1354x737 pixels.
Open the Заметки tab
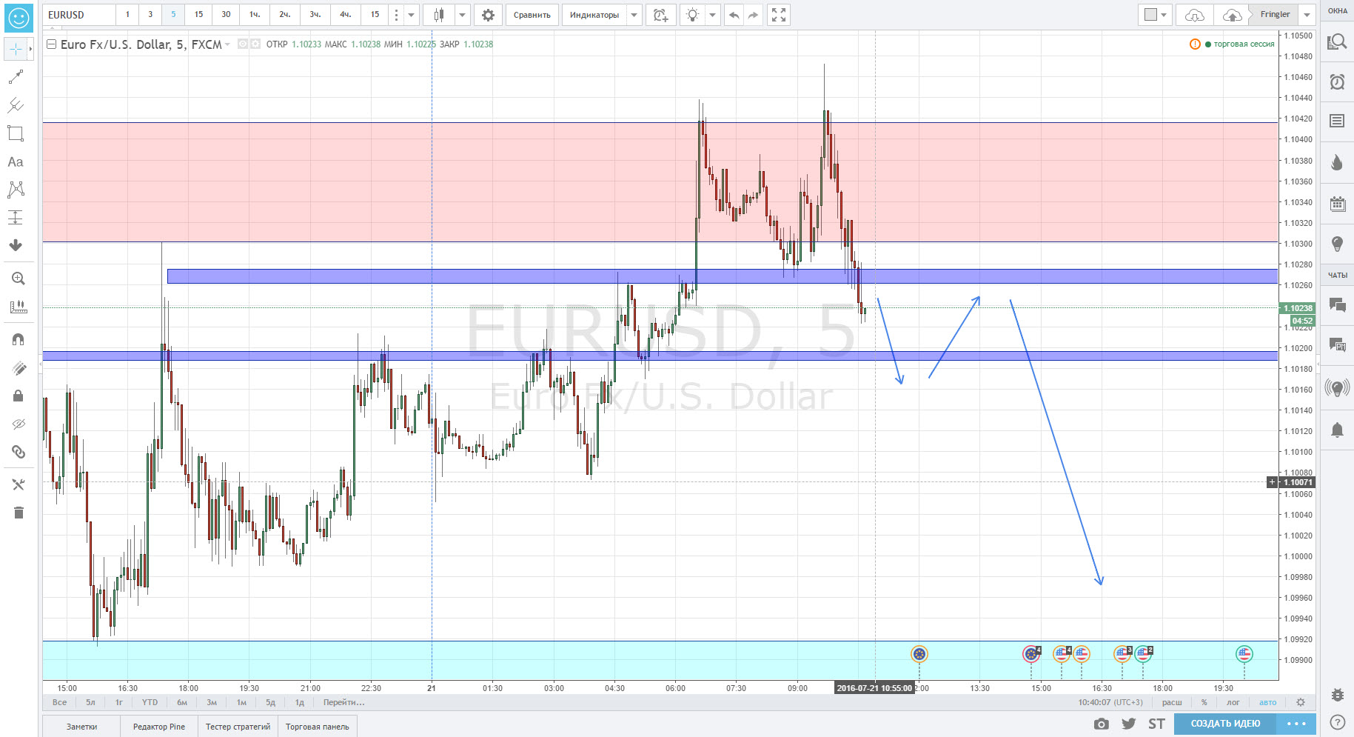81,727
